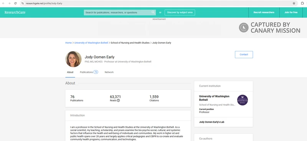Click the Jody Oomen Early name heading

coord(99,57)
